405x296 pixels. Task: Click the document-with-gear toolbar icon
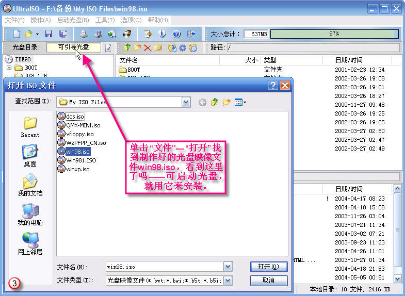tap(148, 34)
